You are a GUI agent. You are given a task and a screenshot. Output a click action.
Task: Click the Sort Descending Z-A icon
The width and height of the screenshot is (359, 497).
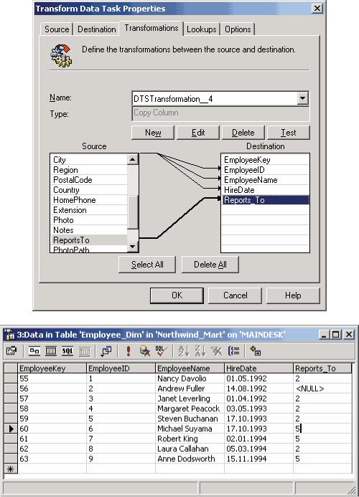pos(200,351)
